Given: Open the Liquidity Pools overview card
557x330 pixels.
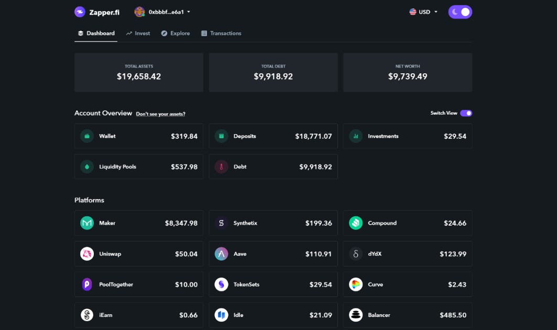Looking at the screenshot, I should [139, 167].
